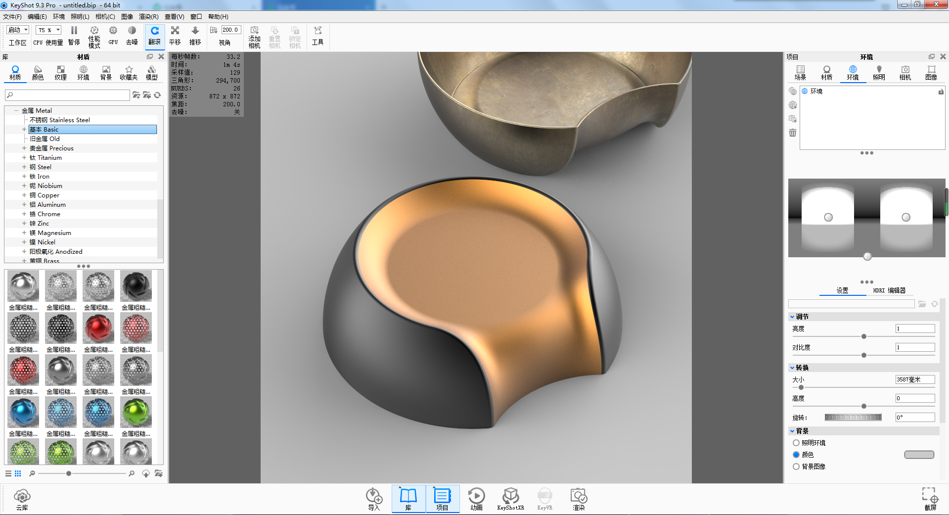Undock the Project panel icon
The height and width of the screenshot is (515, 949).
point(932,57)
